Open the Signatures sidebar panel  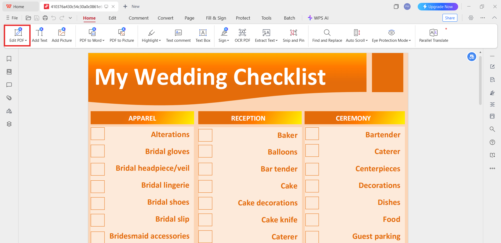pyautogui.click(x=9, y=111)
